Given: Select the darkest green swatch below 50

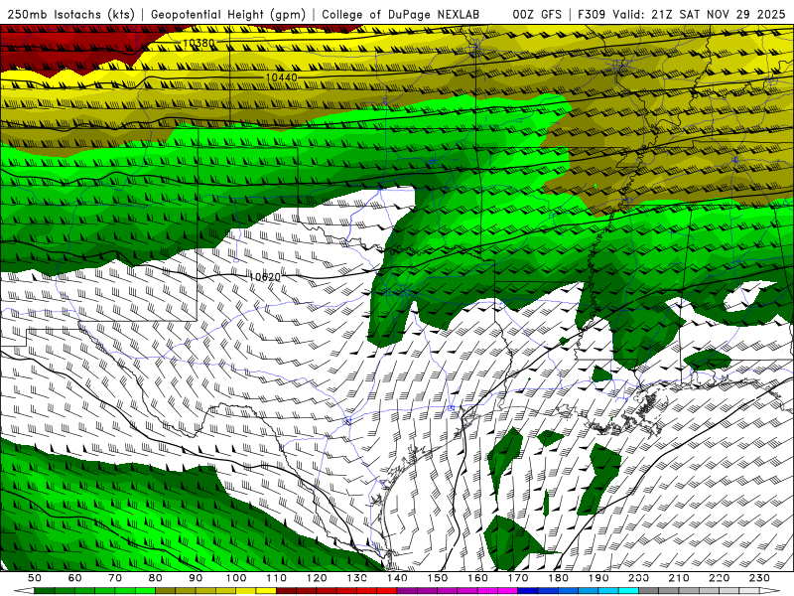Looking at the screenshot, I should (x=45, y=591).
